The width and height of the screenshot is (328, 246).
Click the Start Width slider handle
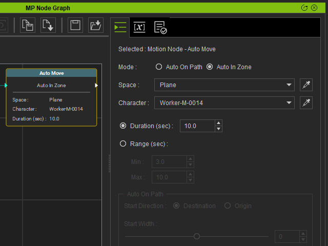coord(197,236)
